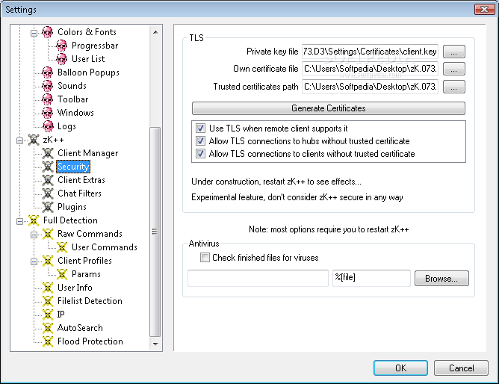Click the gray skull icon beside Client Extras
The width and height of the screenshot is (499, 384).
point(47,180)
